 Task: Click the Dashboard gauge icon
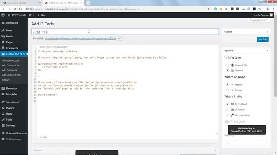coord(3,23)
